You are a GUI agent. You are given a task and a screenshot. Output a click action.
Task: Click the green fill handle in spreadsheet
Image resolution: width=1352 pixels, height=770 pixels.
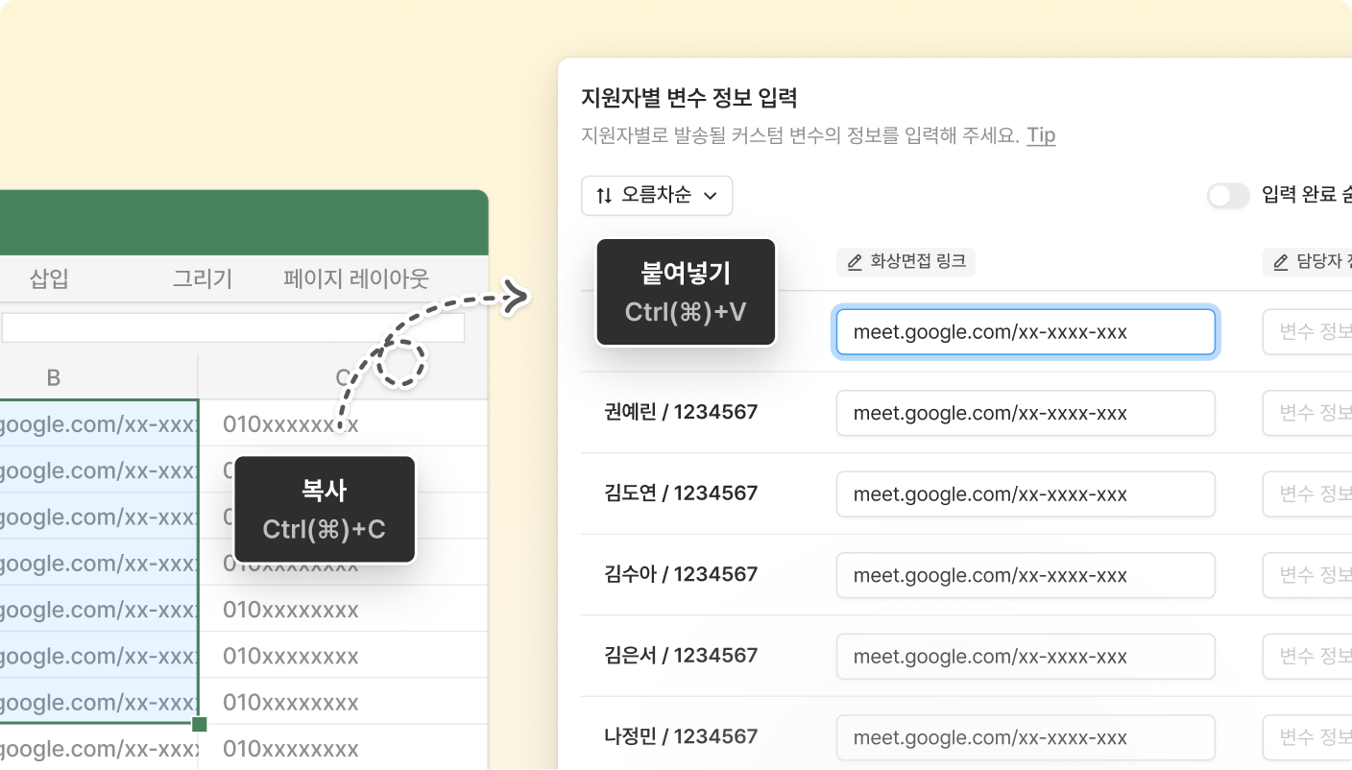pyautogui.click(x=200, y=724)
